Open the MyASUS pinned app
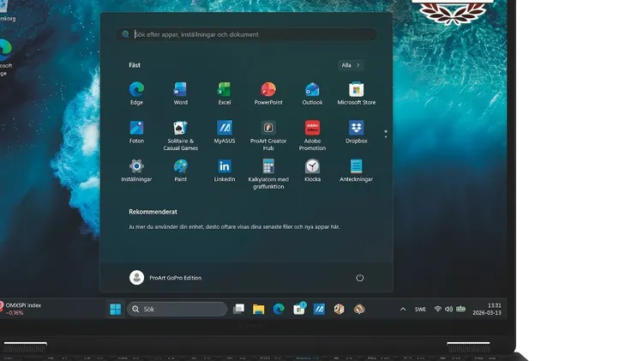Screen dimensions: 643x361 pos(225,132)
